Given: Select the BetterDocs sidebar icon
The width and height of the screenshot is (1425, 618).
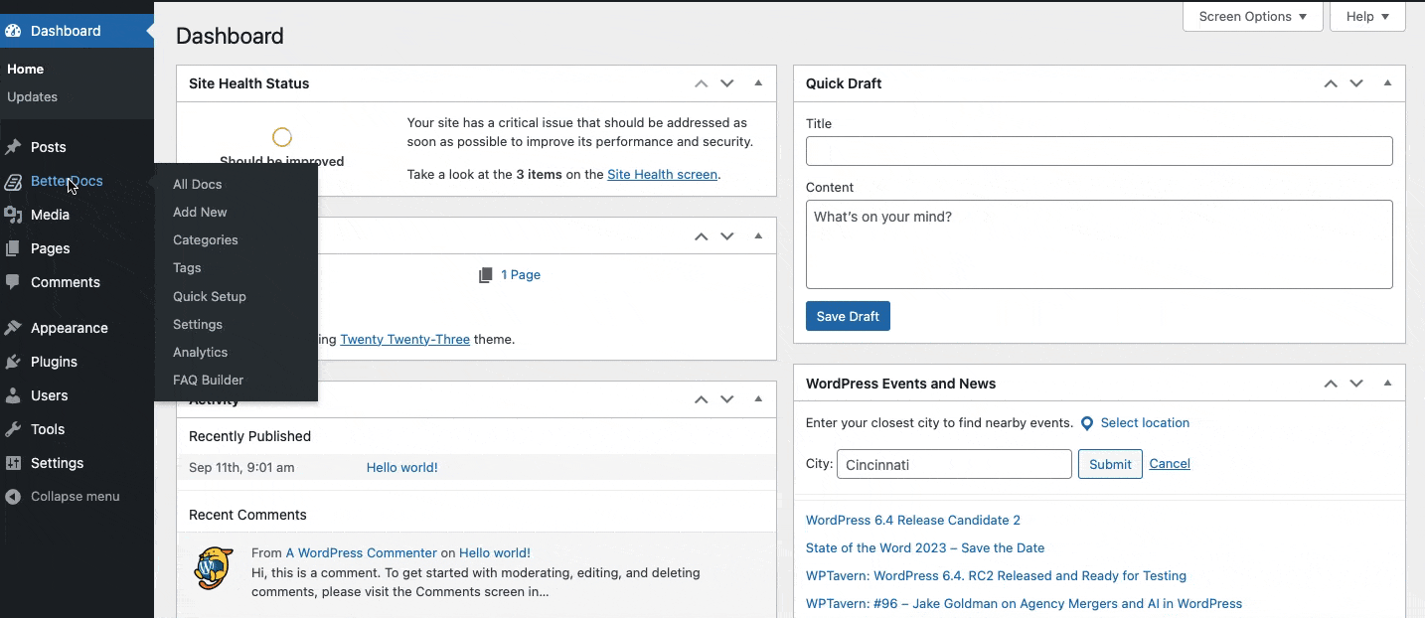Looking at the screenshot, I should coord(15,181).
